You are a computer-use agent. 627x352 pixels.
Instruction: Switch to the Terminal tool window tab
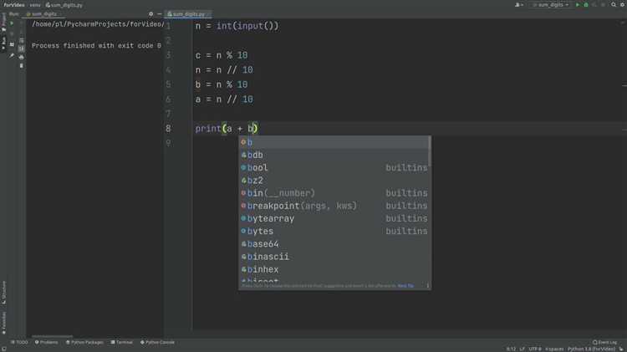(122, 342)
